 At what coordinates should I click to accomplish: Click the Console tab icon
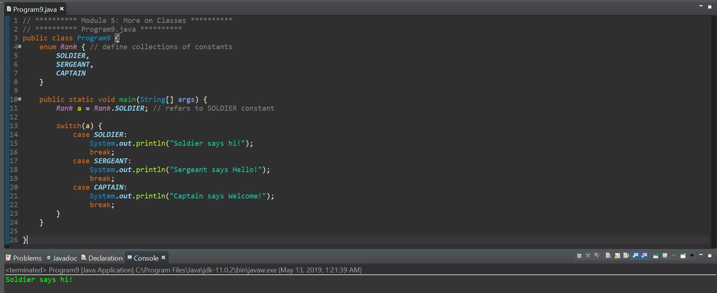(x=129, y=258)
